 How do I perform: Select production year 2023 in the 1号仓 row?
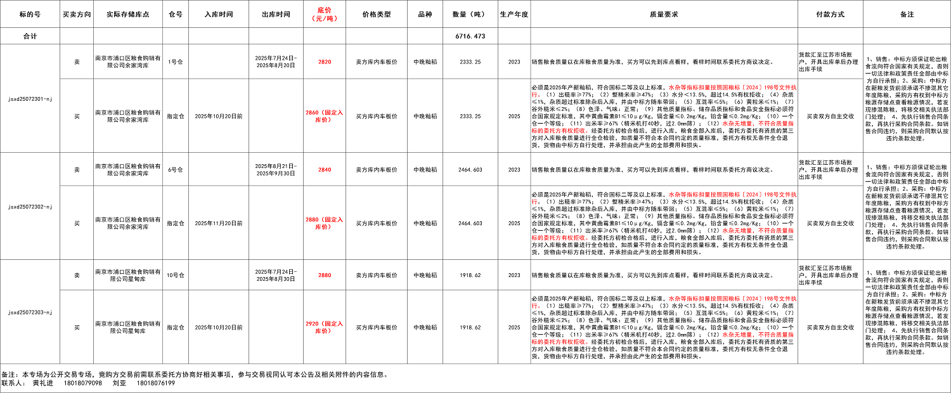point(514,61)
